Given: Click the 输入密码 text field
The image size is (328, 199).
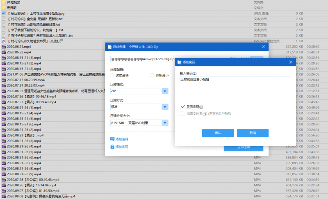Looking at the screenshot, I should coord(235,80).
